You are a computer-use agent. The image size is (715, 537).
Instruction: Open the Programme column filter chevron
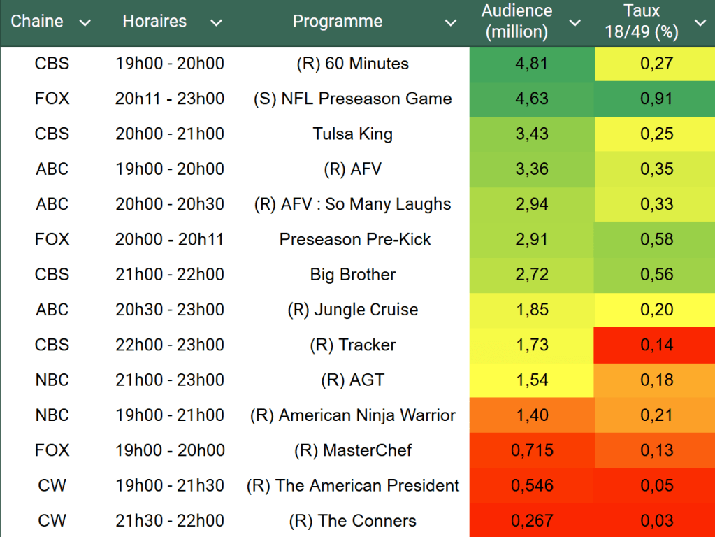tap(450, 23)
